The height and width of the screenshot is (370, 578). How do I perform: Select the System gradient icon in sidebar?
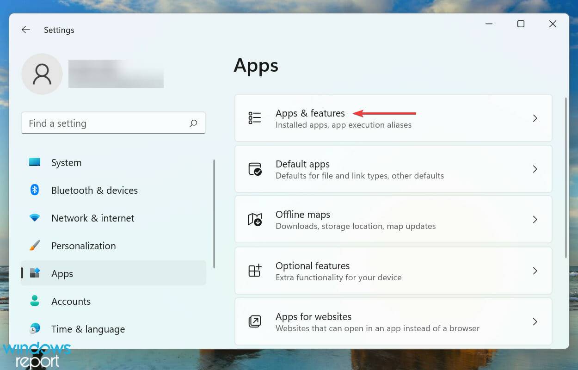click(x=34, y=162)
